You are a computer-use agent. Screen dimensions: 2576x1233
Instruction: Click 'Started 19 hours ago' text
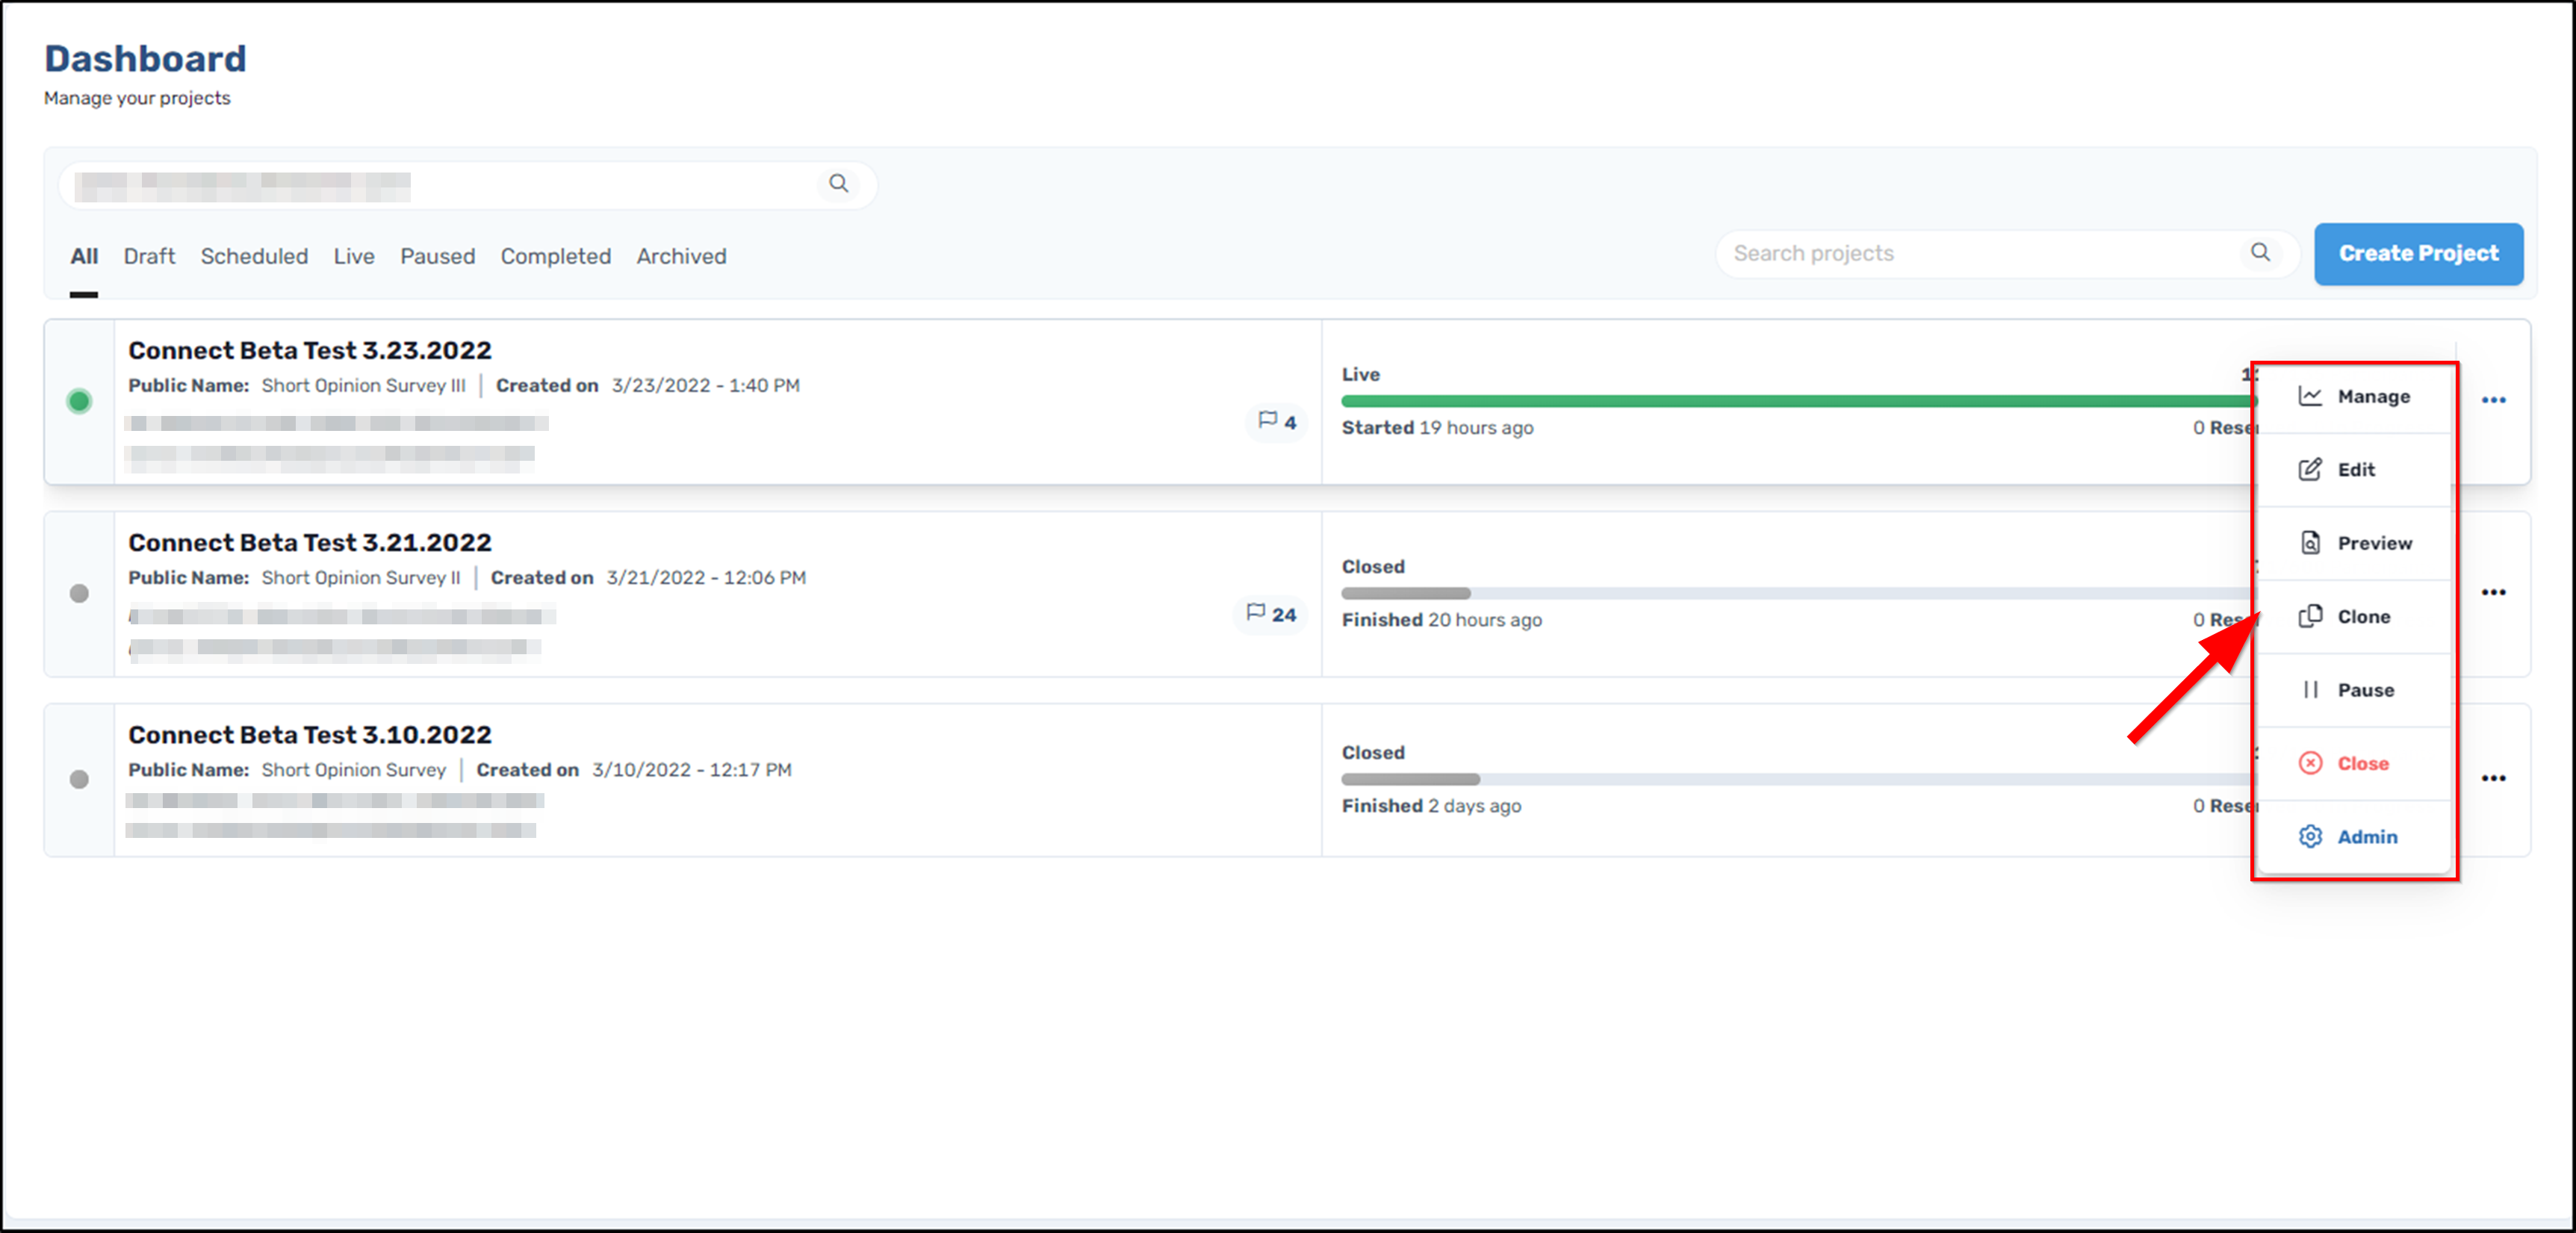(x=1437, y=427)
